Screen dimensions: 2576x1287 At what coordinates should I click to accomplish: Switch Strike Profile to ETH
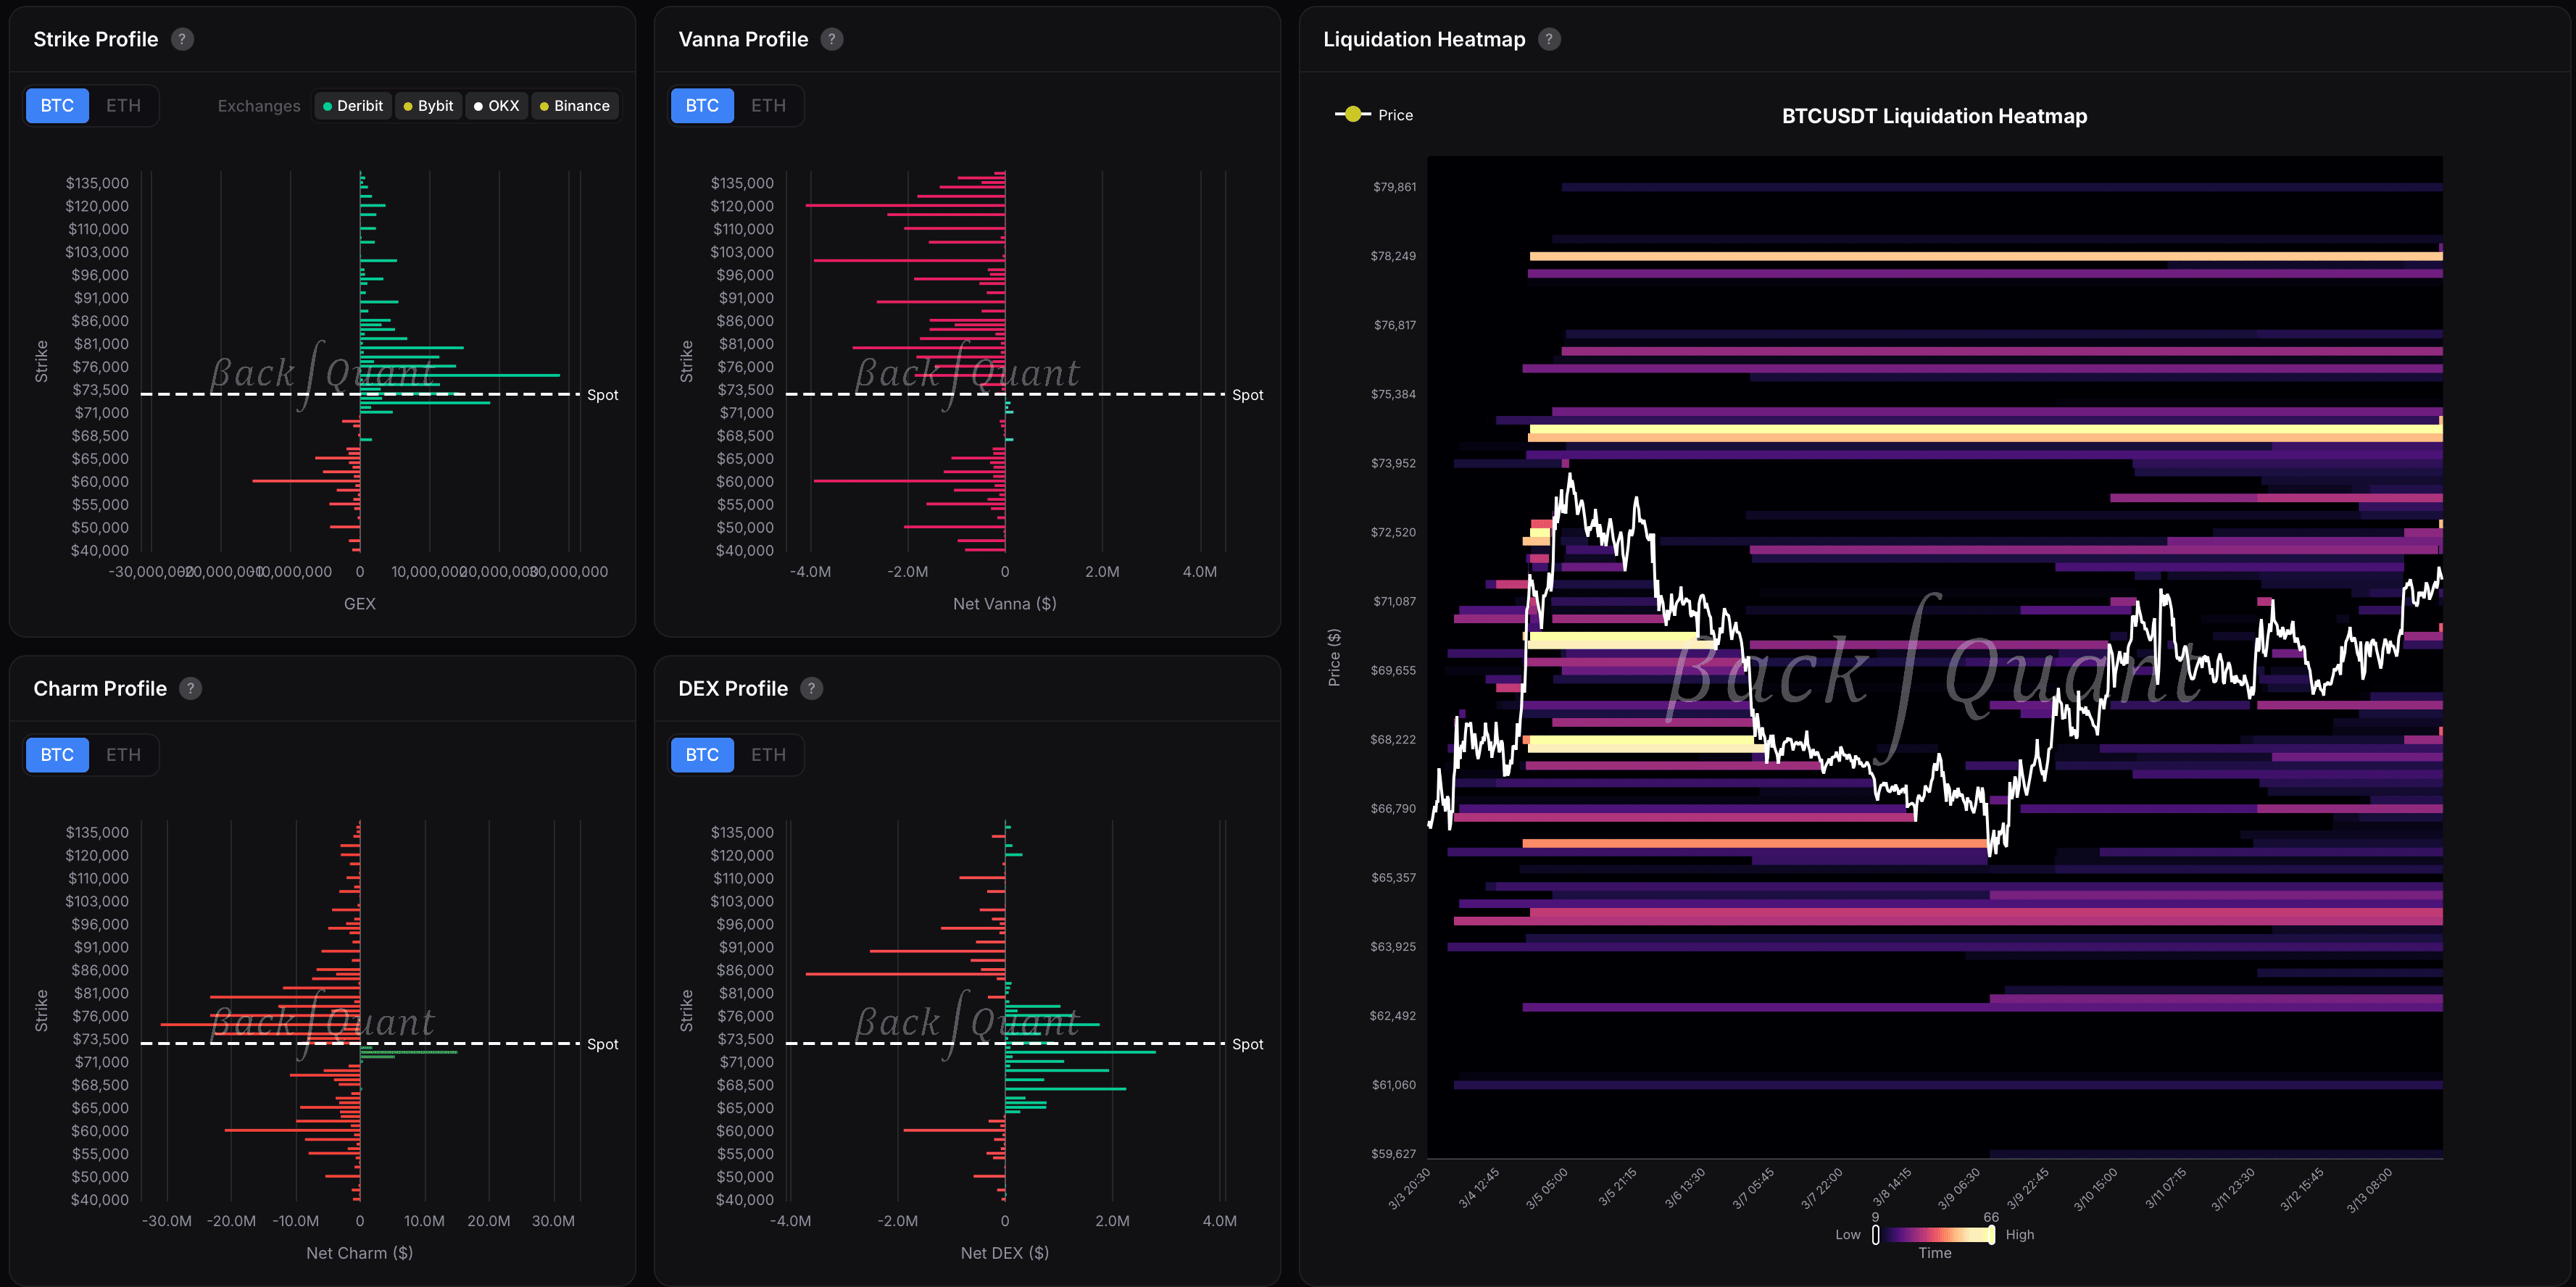(x=123, y=106)
